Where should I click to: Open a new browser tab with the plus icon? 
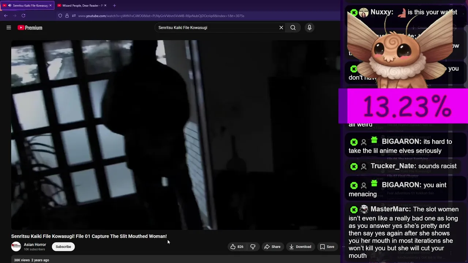(114, 5)
